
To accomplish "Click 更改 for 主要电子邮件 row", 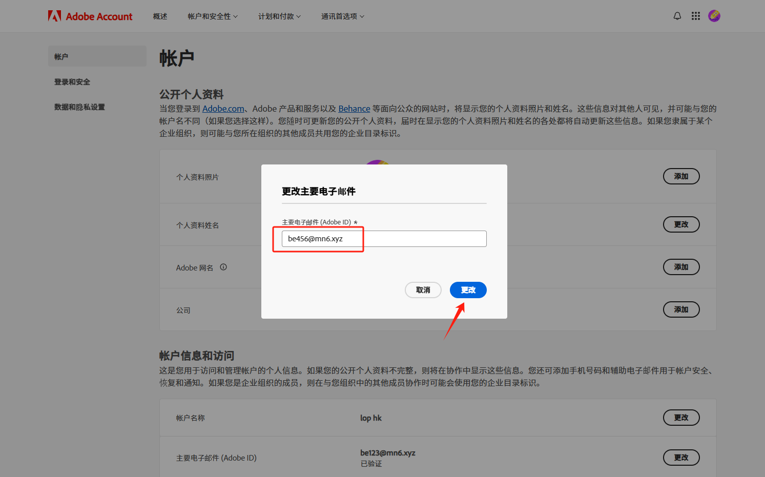I will click(x=681, y=458).
